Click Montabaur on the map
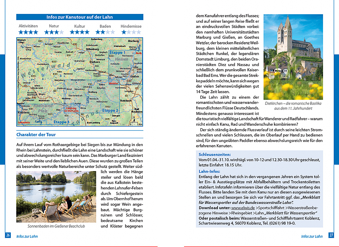 point(44,101)
